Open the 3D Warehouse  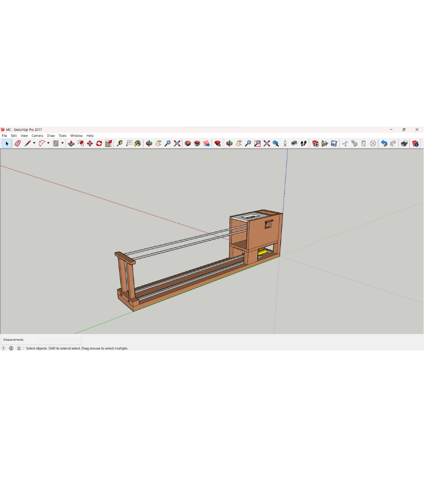pos(188,144)
